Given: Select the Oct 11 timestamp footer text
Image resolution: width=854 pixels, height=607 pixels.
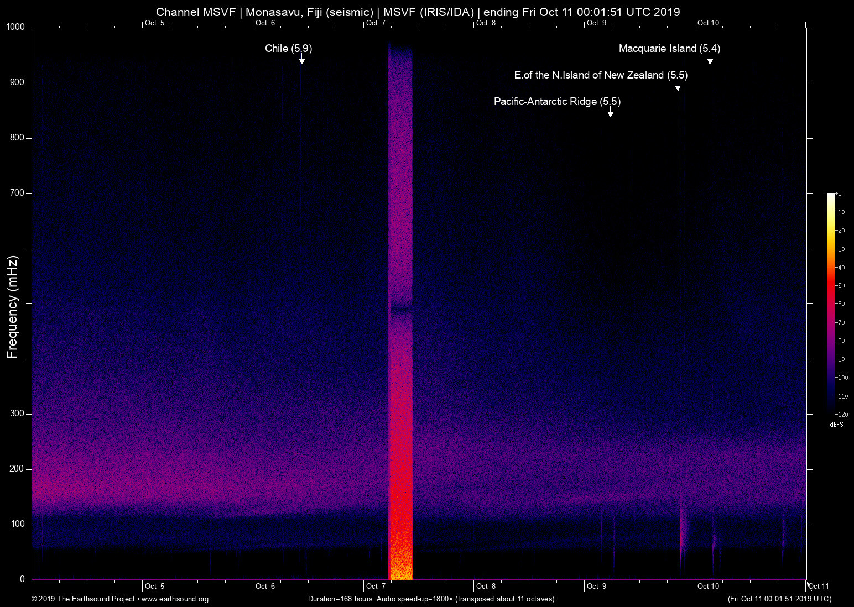Looking at the screenshot, I should point(780,599).
